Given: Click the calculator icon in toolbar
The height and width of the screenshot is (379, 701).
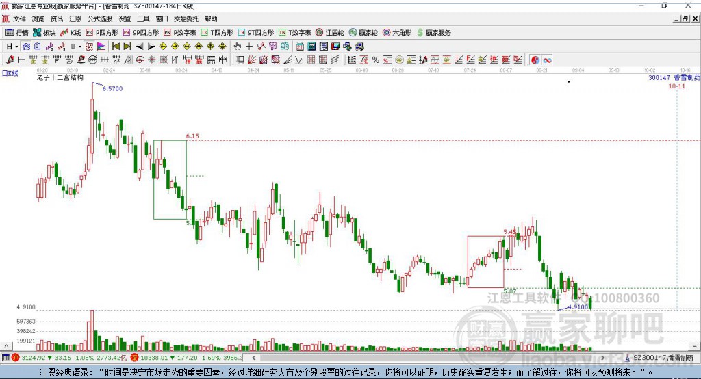Looking at the screenshot, I should [312, 47].
